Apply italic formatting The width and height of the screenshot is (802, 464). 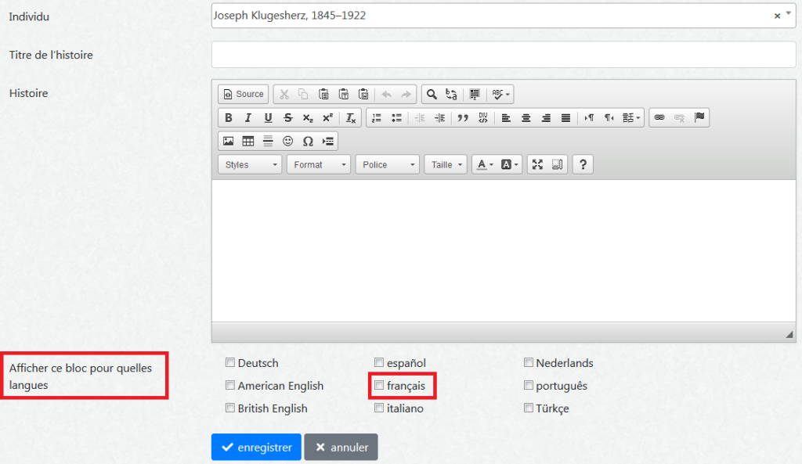coord(248,118)
